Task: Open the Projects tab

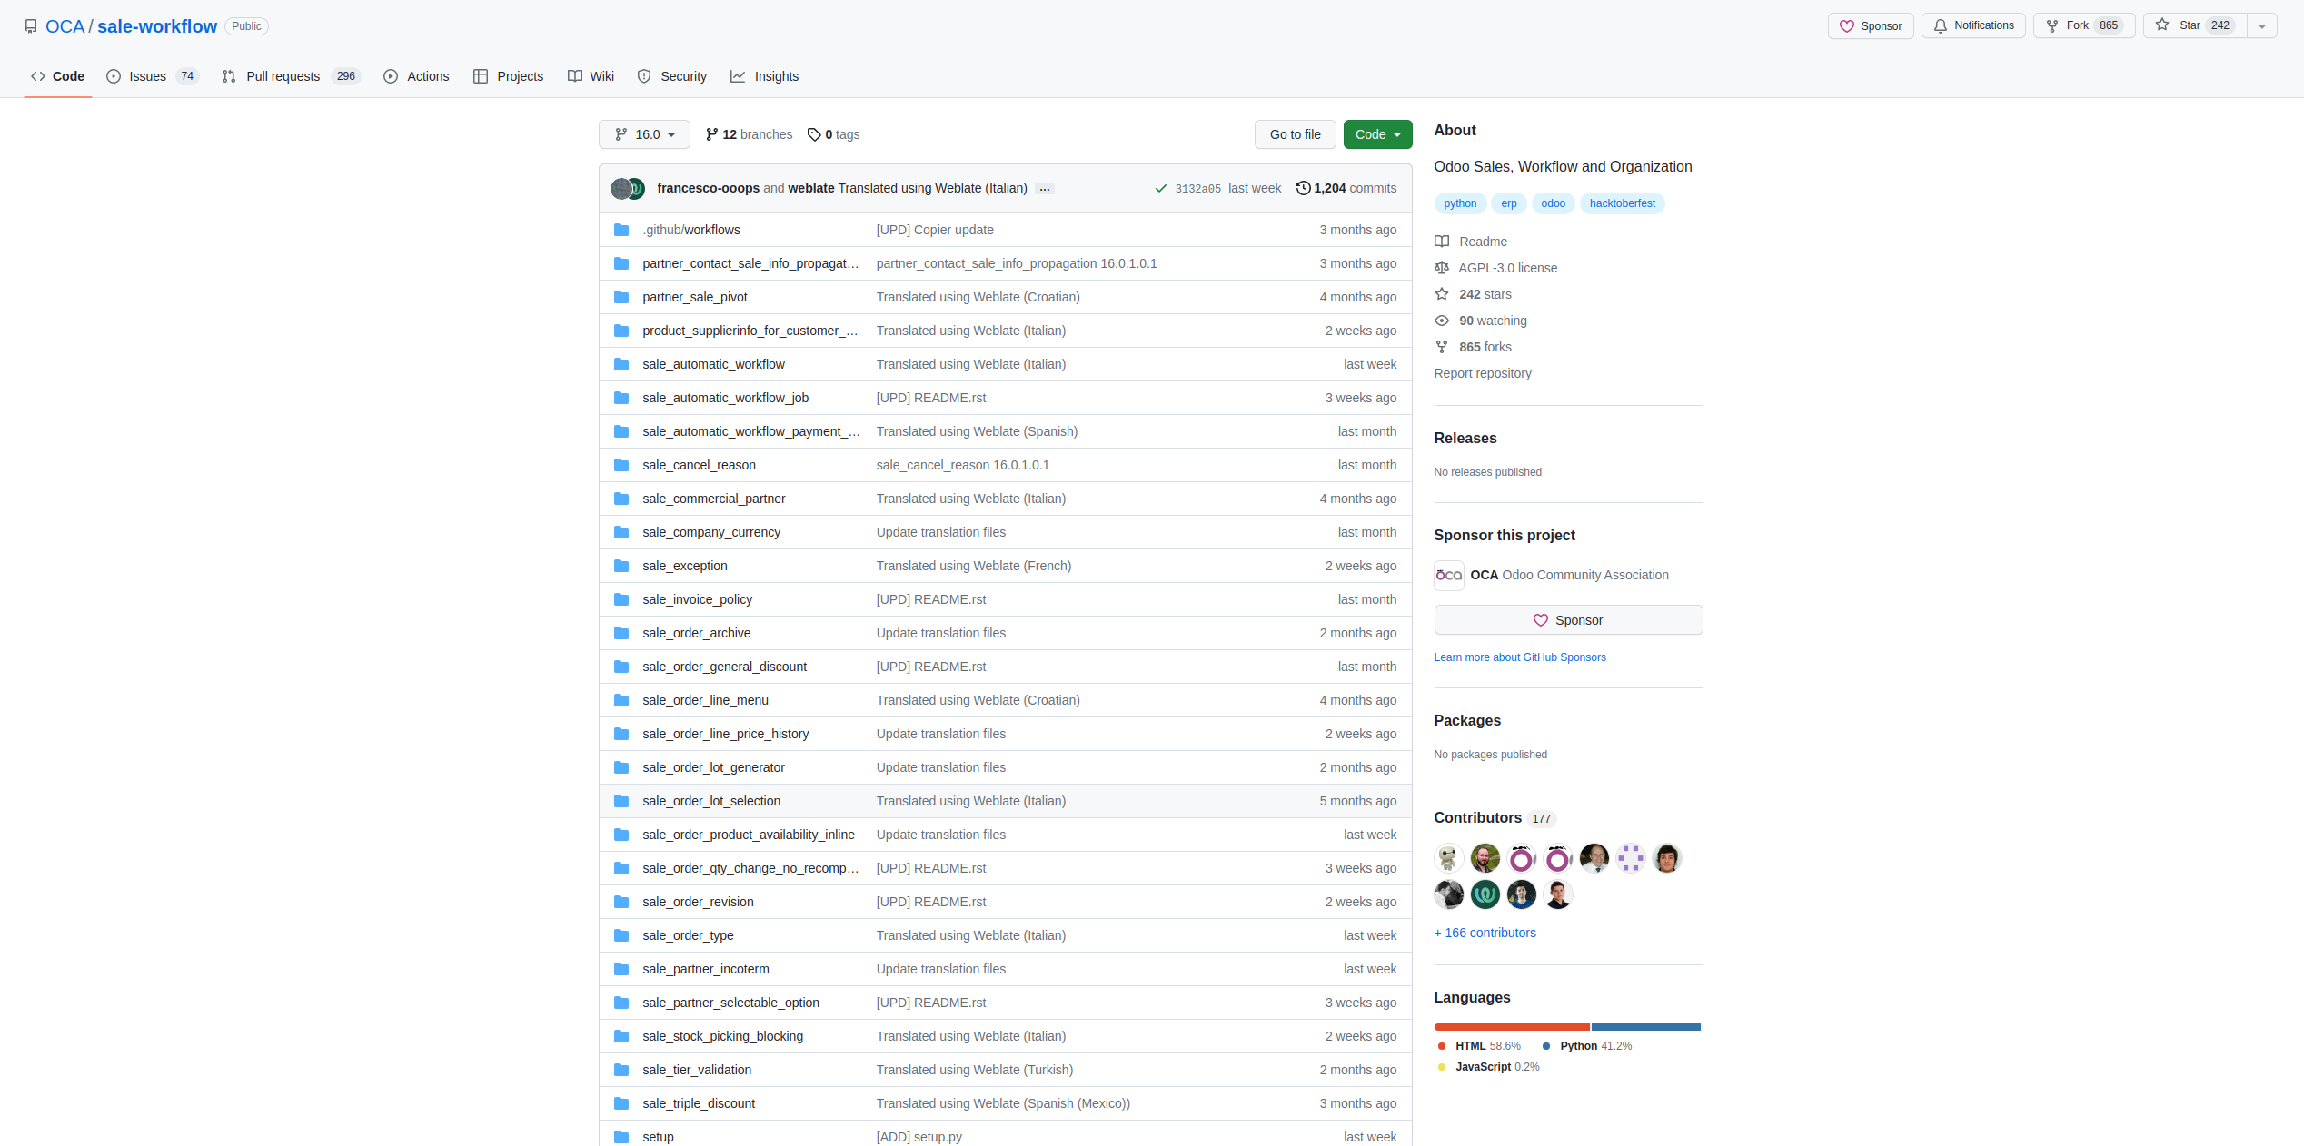Action: pyautogui.click(x=509, y=76)
